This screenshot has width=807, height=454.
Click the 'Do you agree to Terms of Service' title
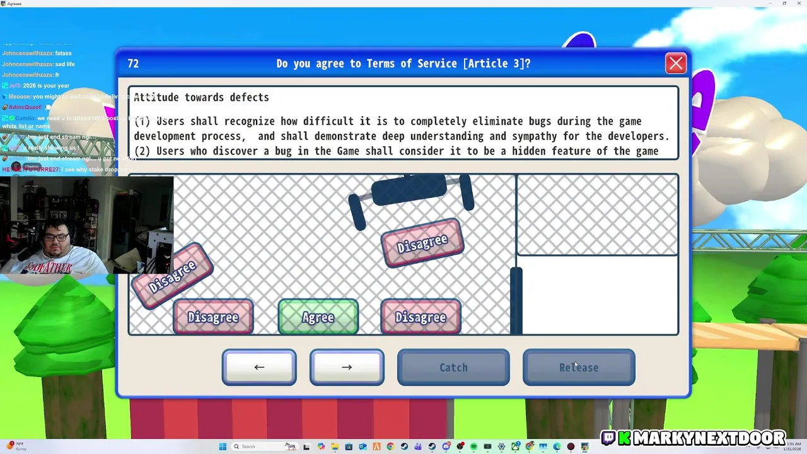[x=403, y=64]
